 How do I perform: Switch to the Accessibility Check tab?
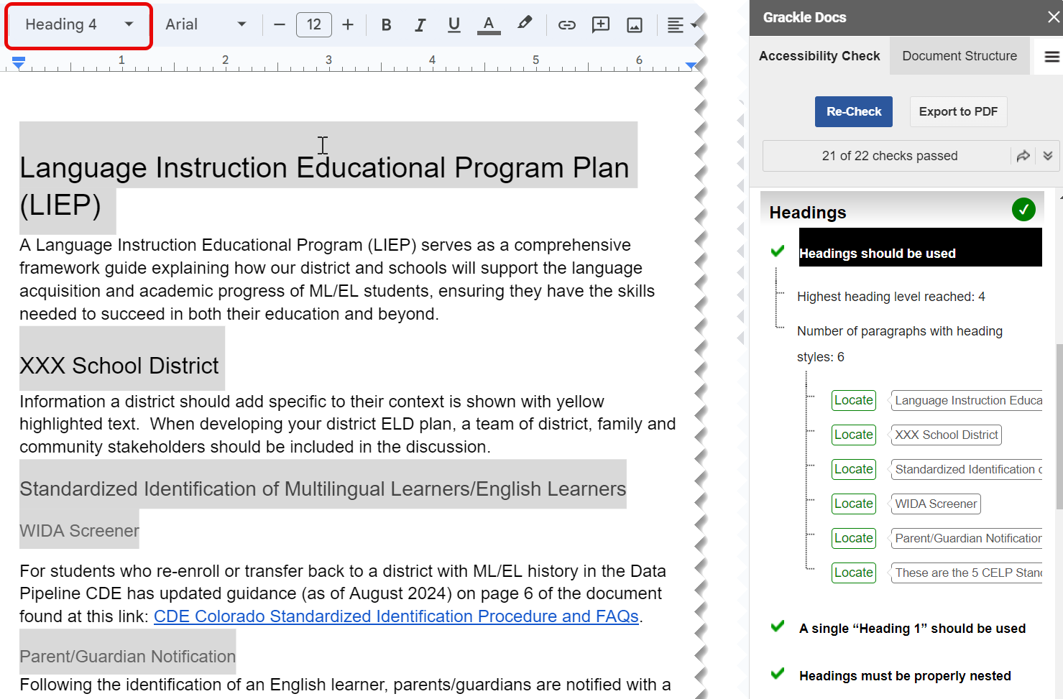(819, 56)
